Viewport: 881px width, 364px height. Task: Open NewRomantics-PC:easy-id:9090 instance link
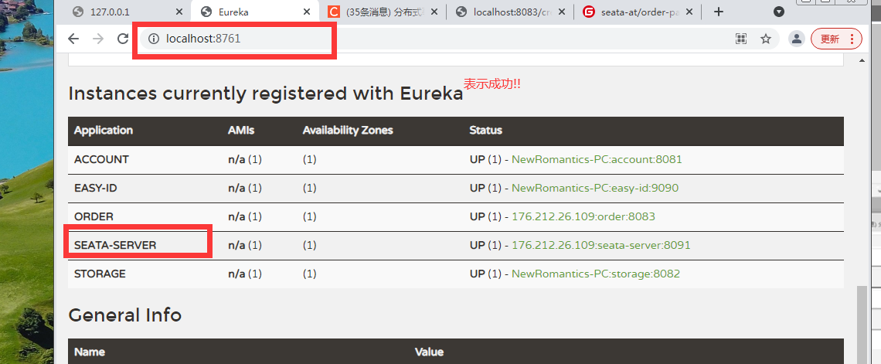coord(595,188)
